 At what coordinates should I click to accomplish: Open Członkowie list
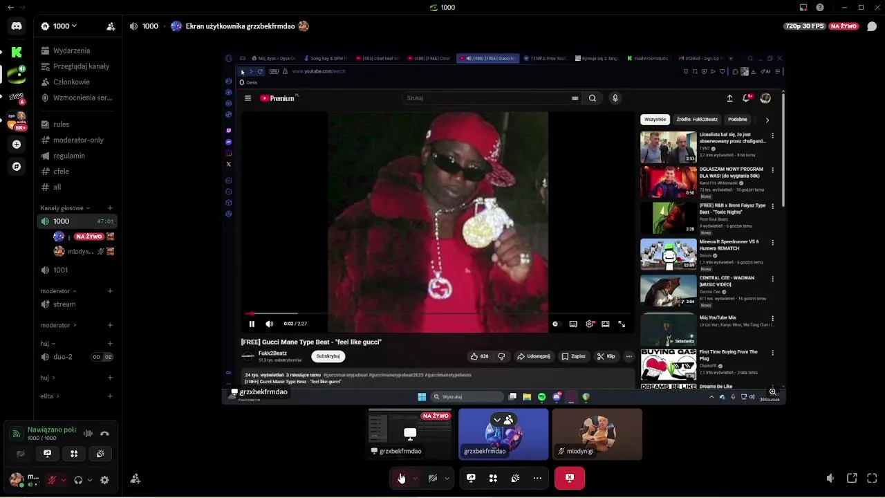(x=77, y=82)
